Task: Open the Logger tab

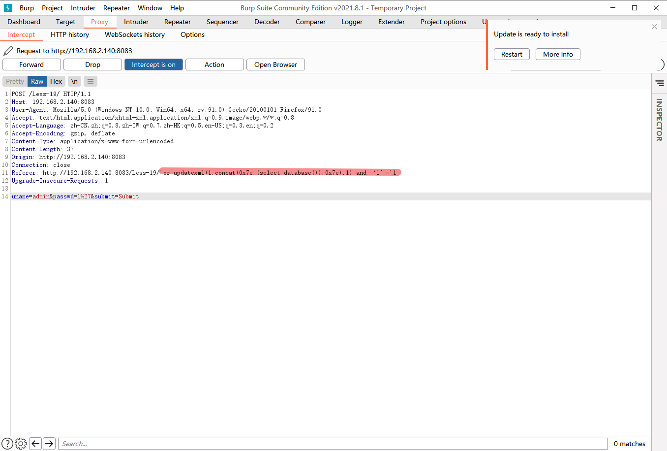Action: pos(352,22)
